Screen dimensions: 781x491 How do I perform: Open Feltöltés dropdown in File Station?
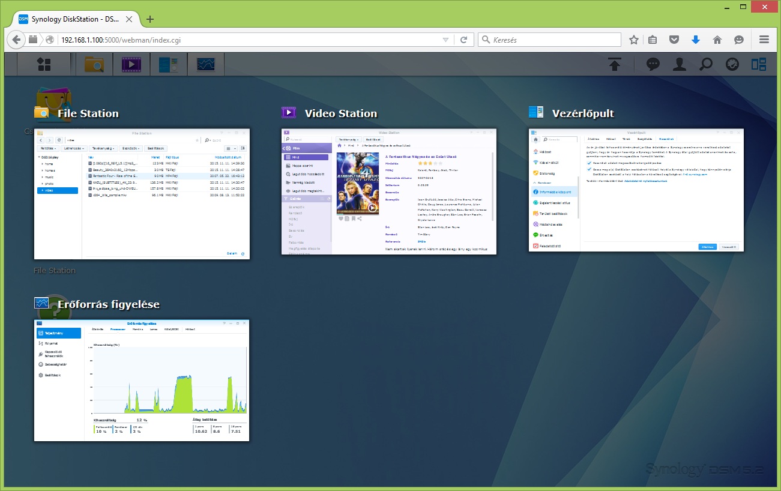tap(49, 148)
